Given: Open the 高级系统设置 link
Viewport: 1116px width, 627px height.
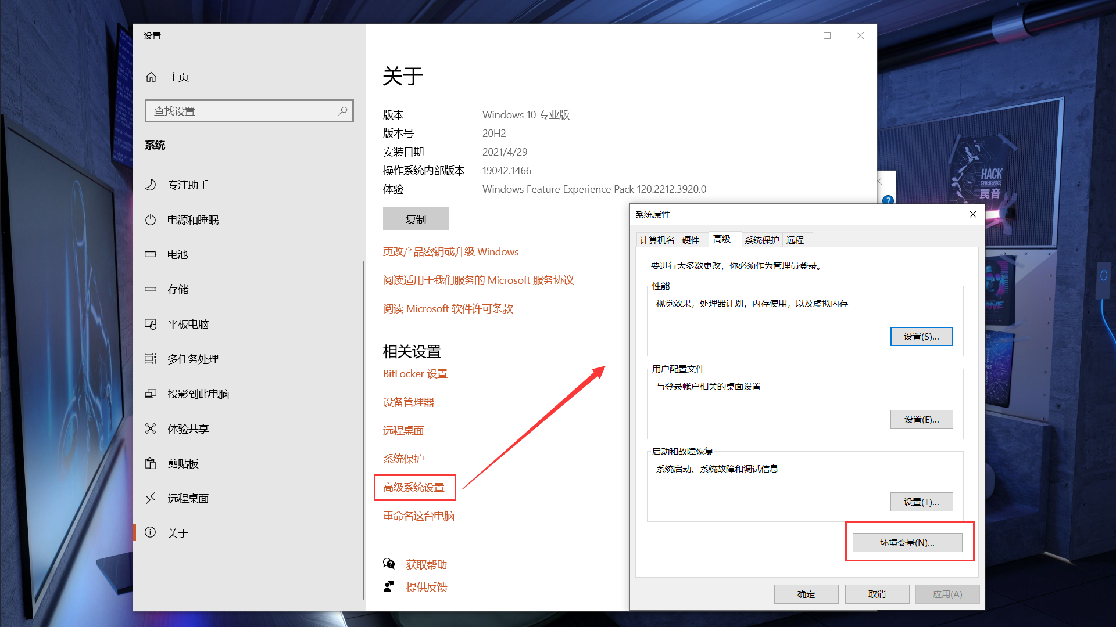Looking at the screenshot, I should [x=414, y=487].
